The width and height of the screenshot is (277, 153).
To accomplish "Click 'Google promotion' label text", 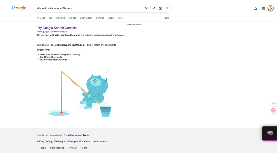I will 134,25.
